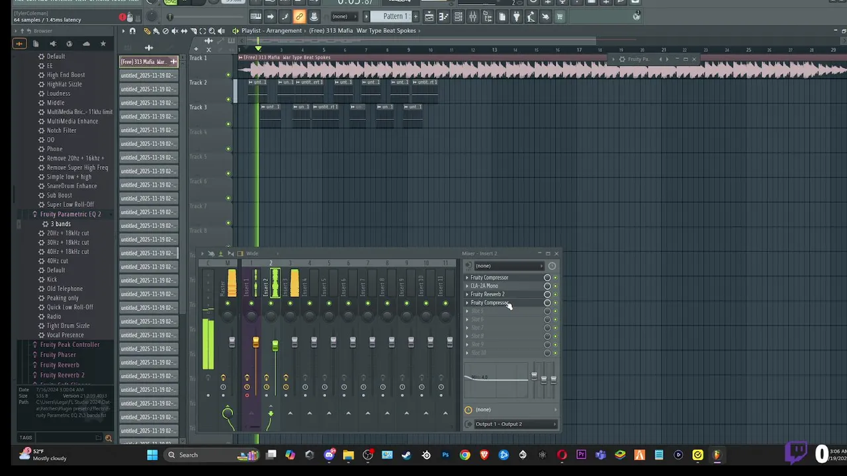
Task: Open the mixer input (none) dropdown at top
Action: tap(508, 266)
